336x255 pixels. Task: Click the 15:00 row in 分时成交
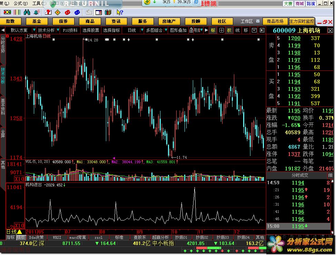coord(298,226)
